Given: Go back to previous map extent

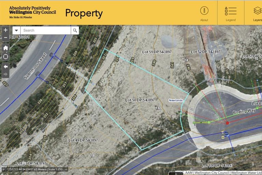Looking at the screenshot, I should [5, 66].
